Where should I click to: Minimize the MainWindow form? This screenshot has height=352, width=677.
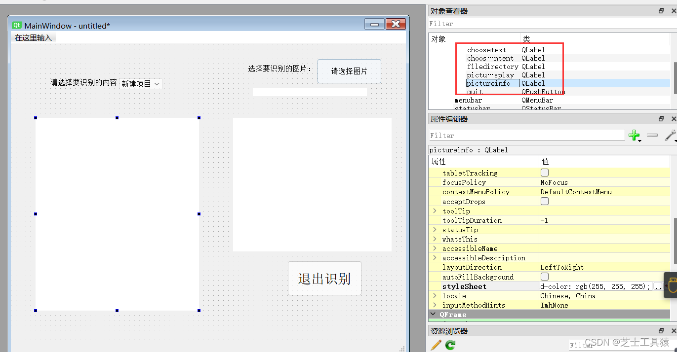(374, 24)
